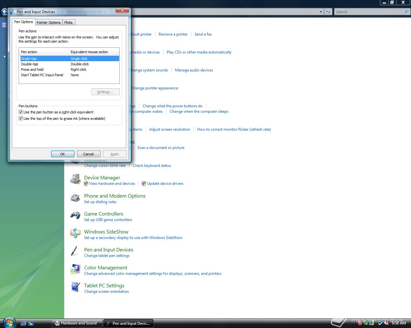Open the Tablet PC Settings icon
Viewport: 411px width, 328px height.
tap(75, 287)
